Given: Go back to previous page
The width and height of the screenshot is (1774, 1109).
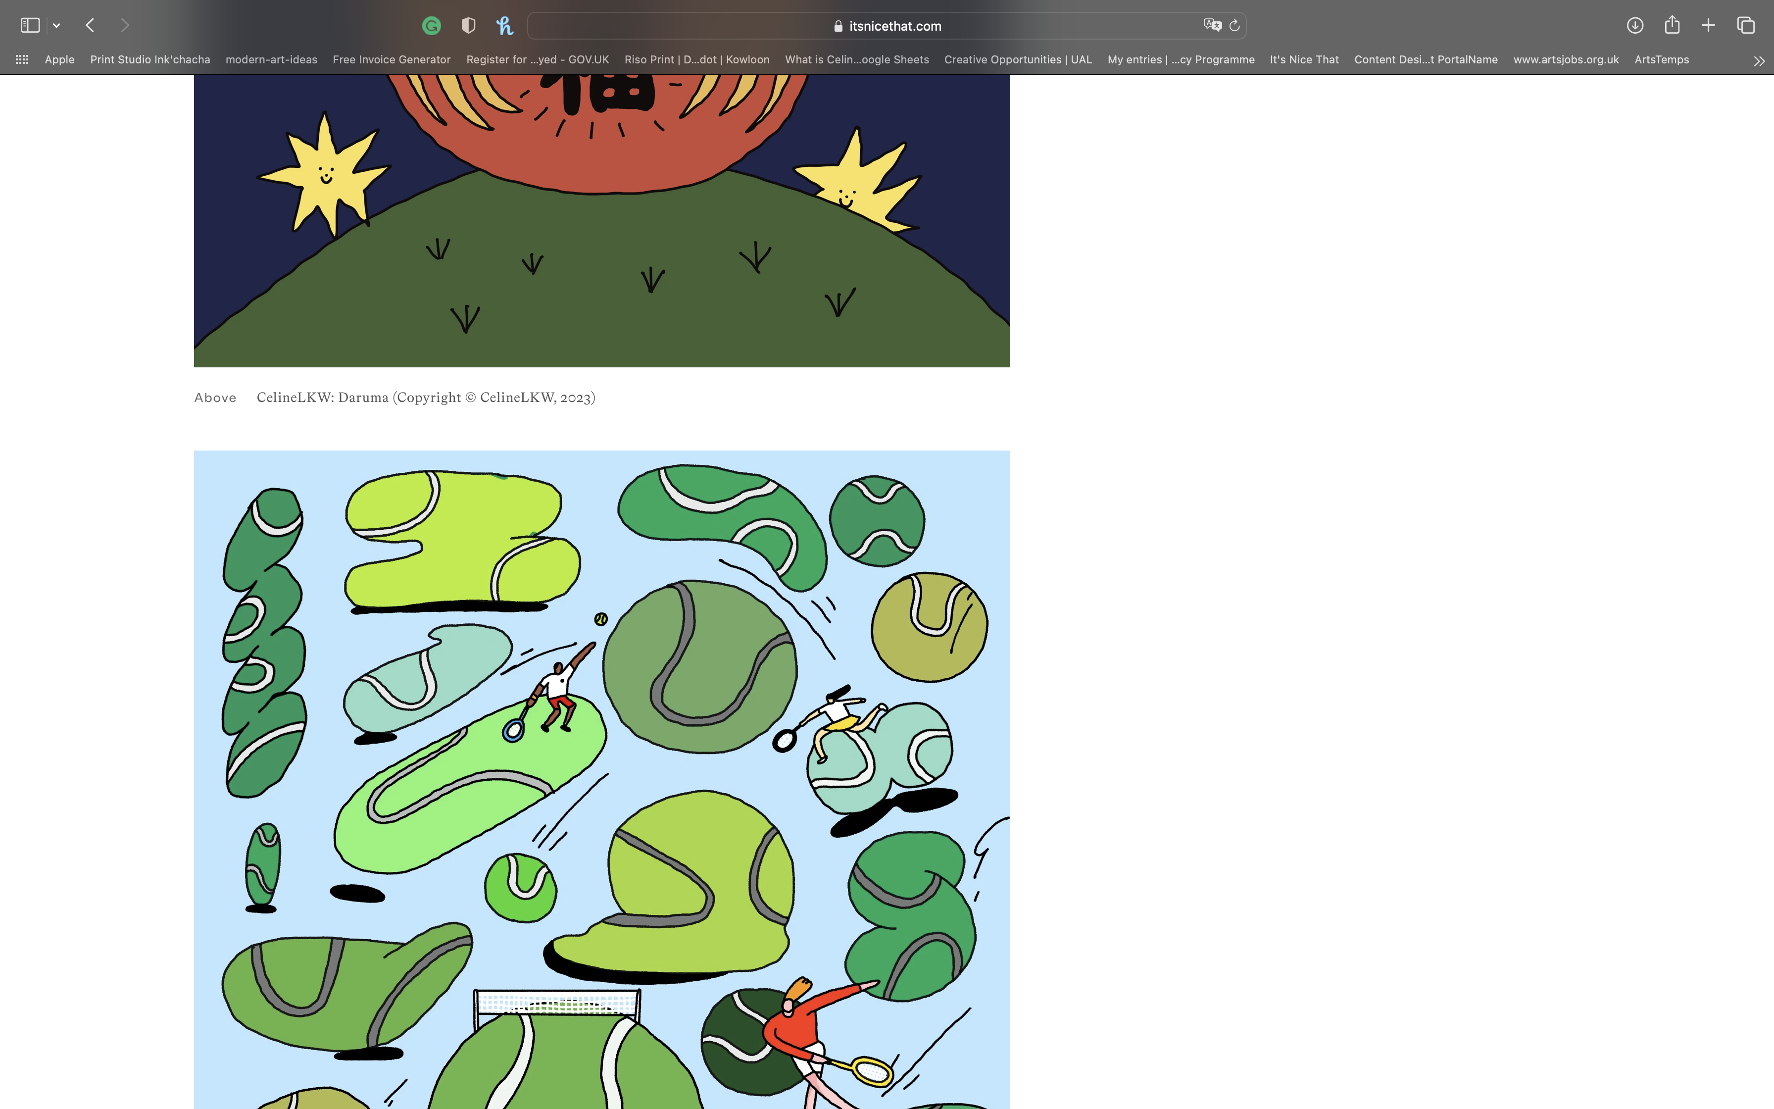Looking at the screenshot, I should point(90,26).
